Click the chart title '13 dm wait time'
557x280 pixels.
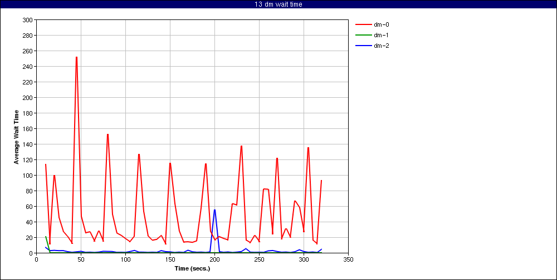click(278, 4)
